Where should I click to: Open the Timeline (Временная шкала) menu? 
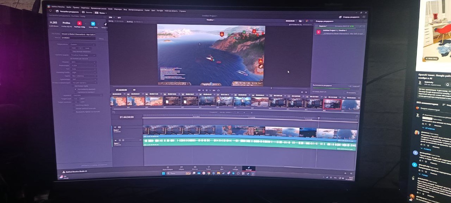[x=99, y=8]
